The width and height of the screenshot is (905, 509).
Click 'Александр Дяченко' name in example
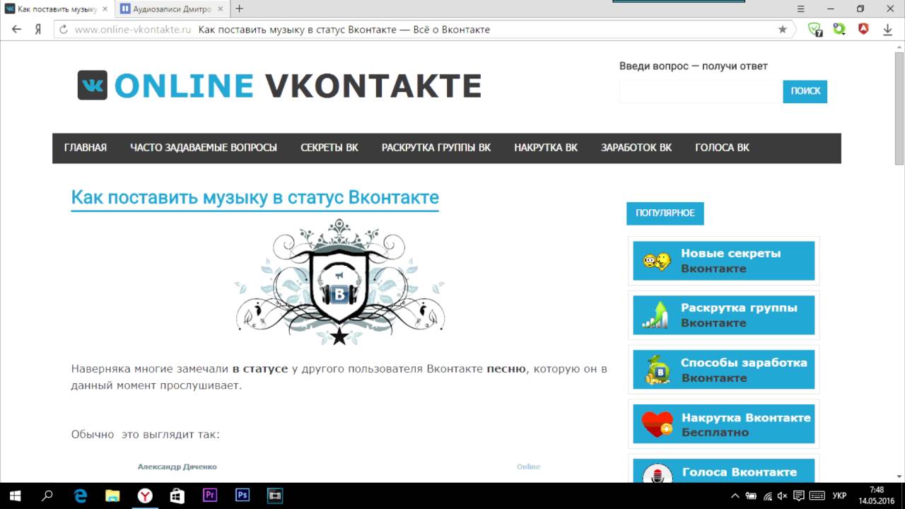pyautogui.click(x=177, y=467)
